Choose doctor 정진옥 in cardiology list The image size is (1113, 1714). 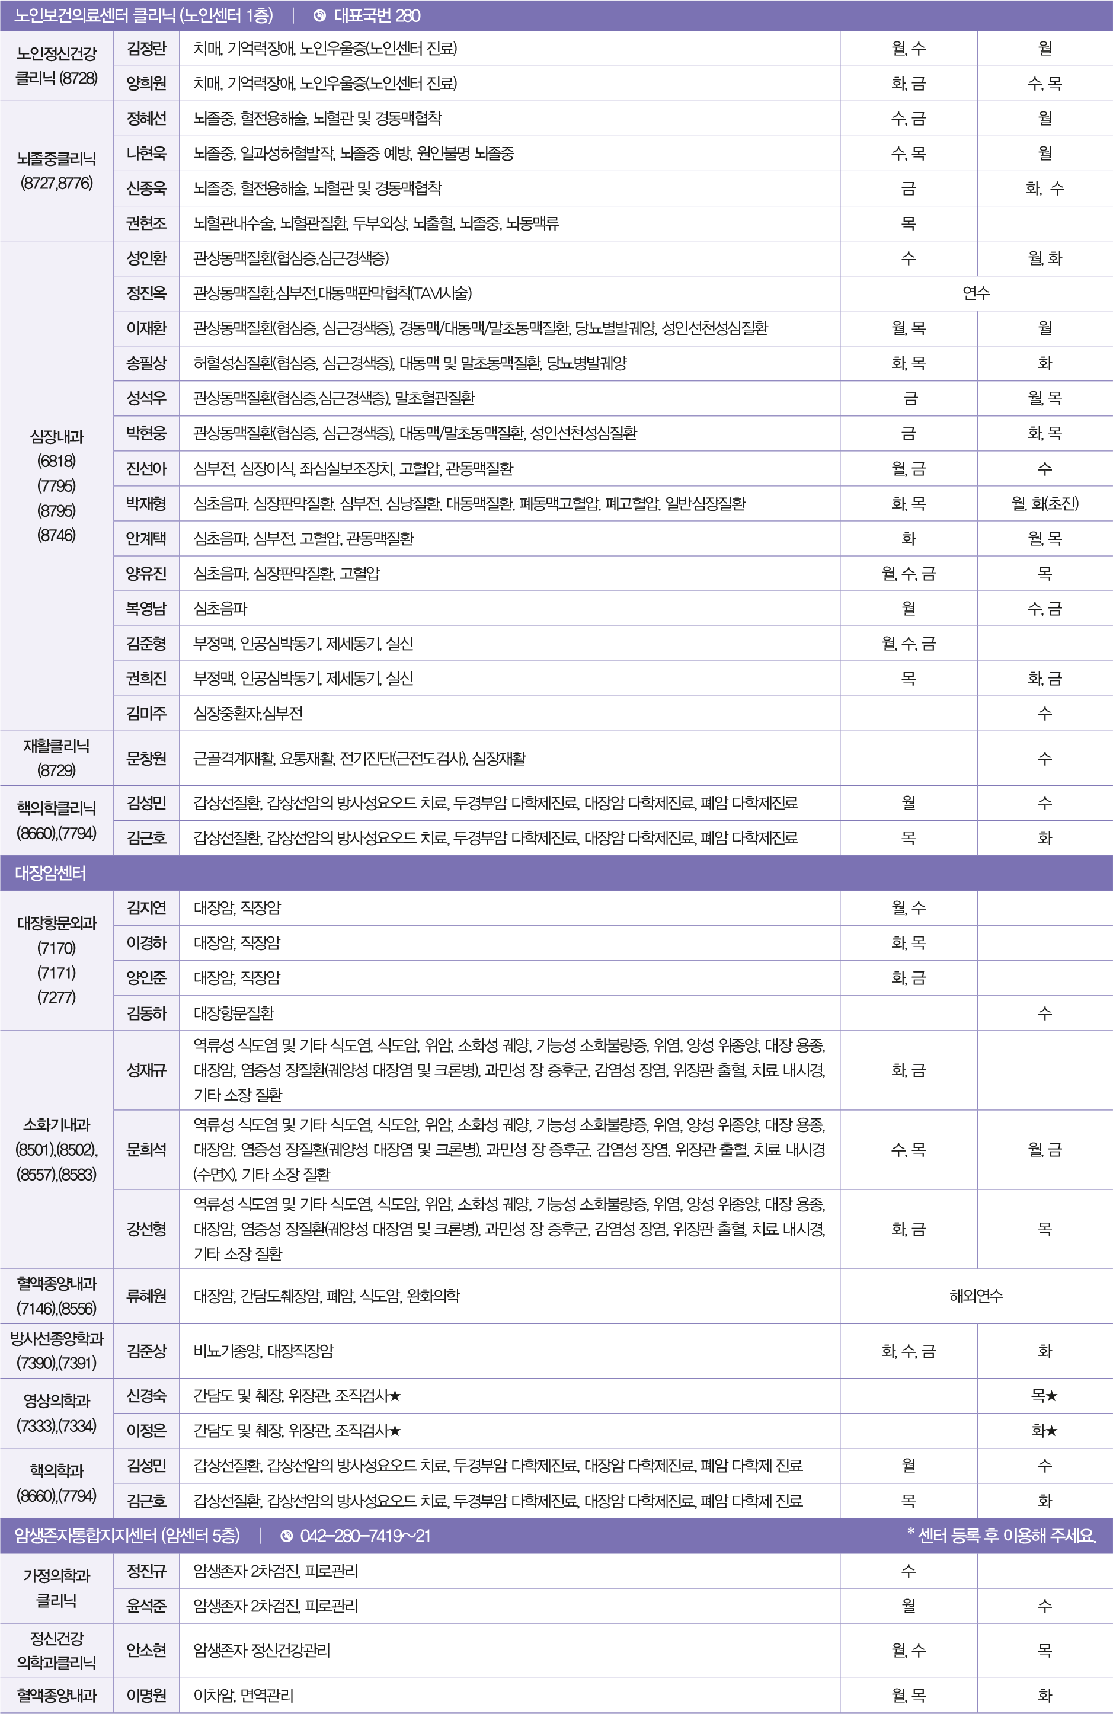click(146, 293)
